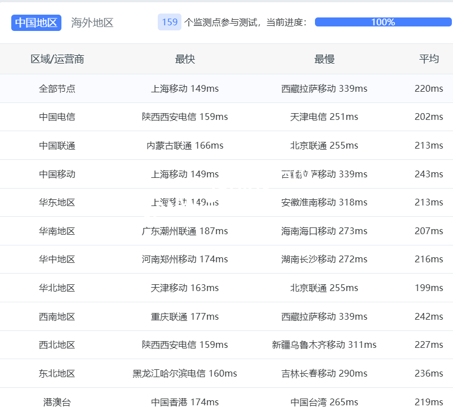Open the 海外地区 tab

[x=92, y=23]
